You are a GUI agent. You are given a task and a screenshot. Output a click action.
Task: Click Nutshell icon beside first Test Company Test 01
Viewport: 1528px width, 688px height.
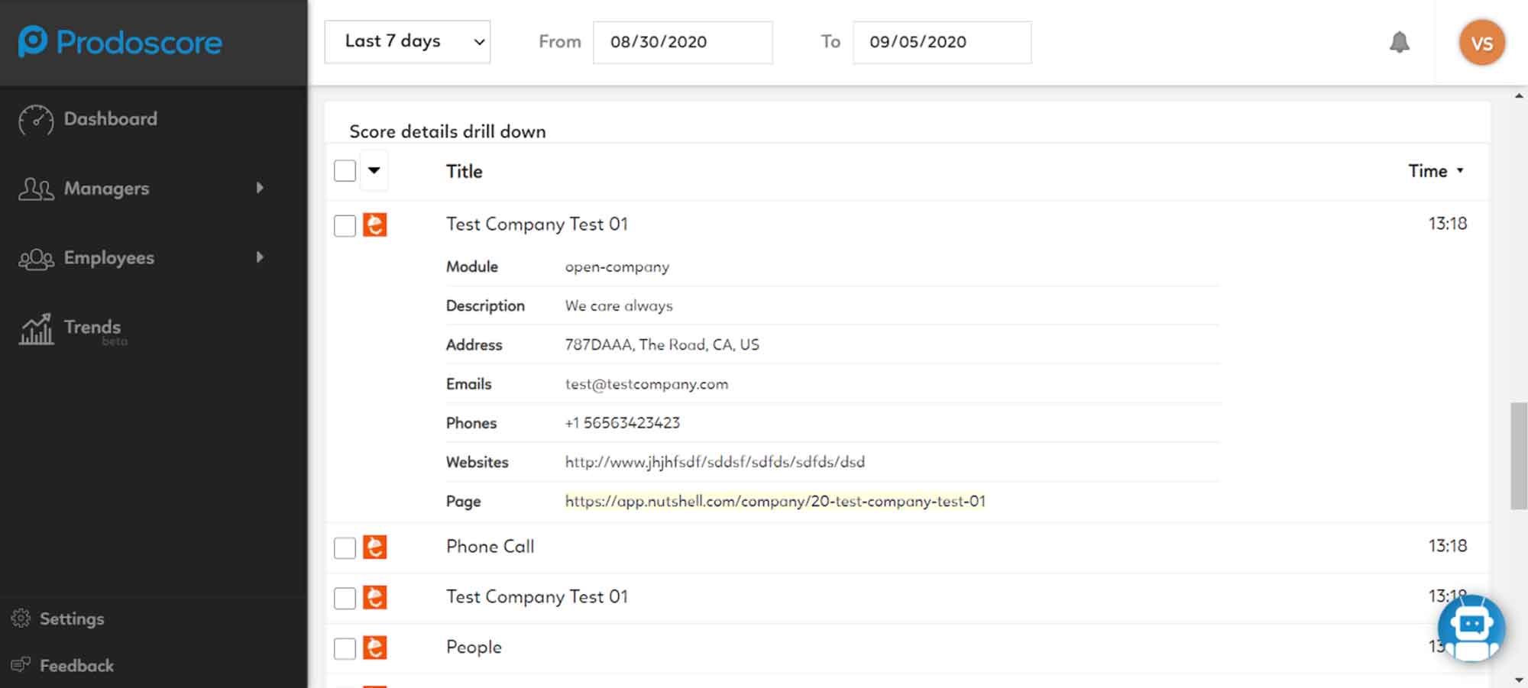coord(374,224)
